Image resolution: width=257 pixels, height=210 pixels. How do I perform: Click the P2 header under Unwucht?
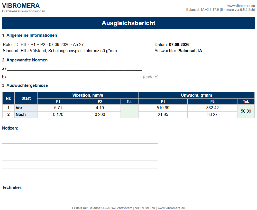(x=213, y=102)
